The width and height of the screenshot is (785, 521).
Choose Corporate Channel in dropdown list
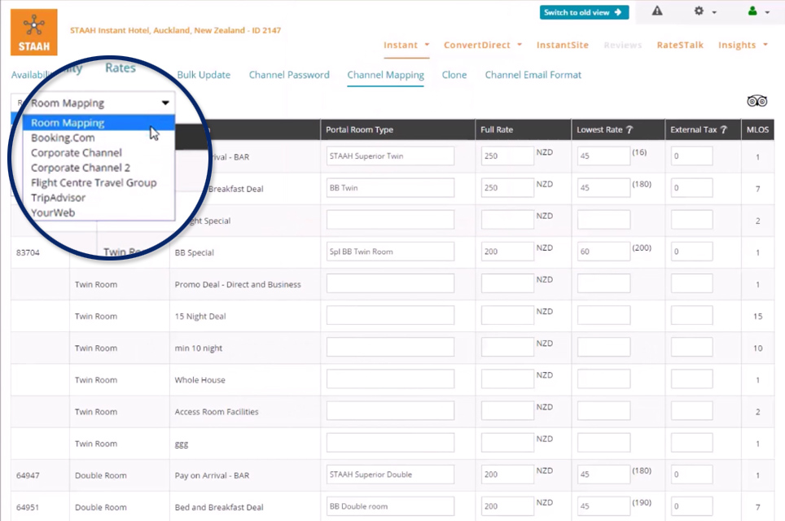tap(99, 153)
